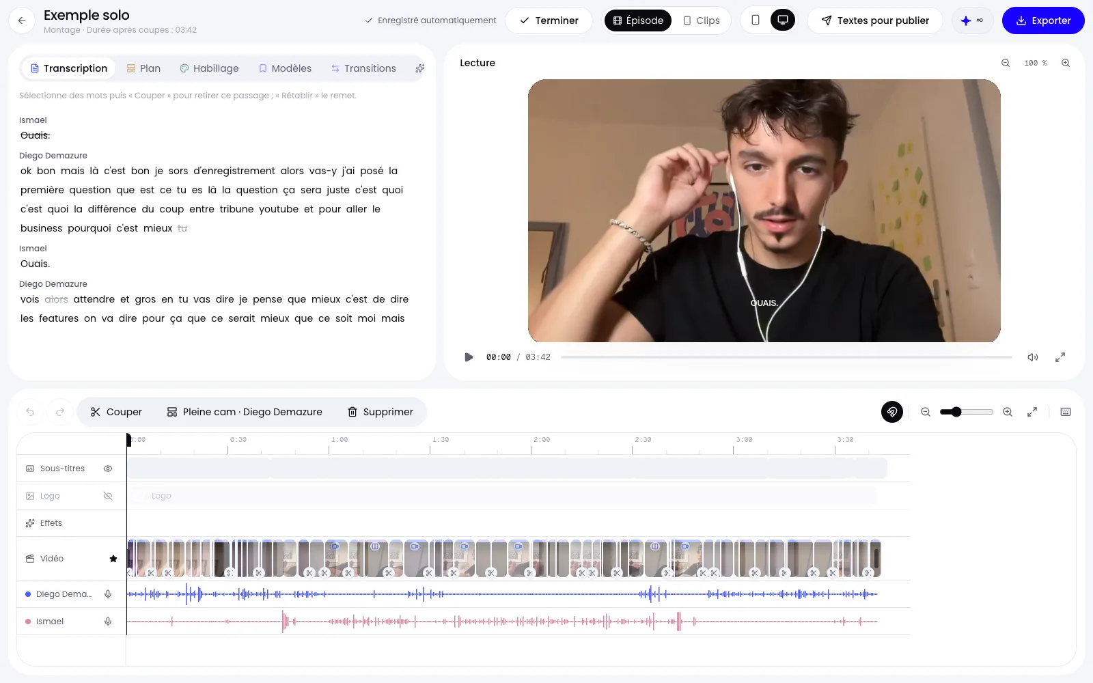Zoom in the Lecture preview
This screenshot has height=683, width=1093.
pyautogui.click(x=1066, y=63)
